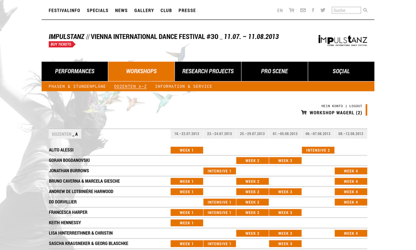This screenshot has height=250, width=416.
Task: Open the Gallery menu item
Action: coord(144,10)
